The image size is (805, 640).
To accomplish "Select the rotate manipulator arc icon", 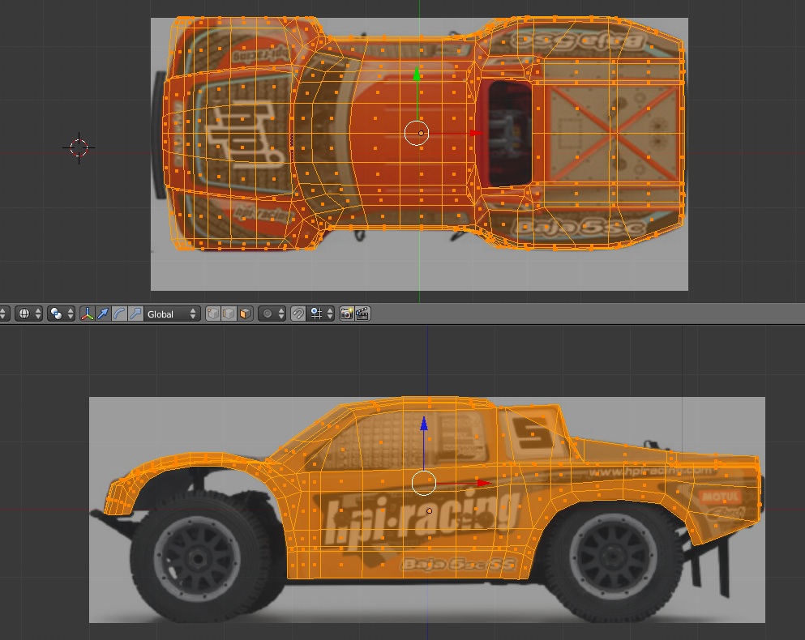I will tap(119, 314).
